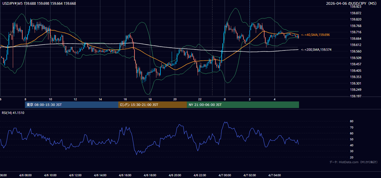Click the 200 SMA label showing 159.574
The image size is (381, 178).
(x=316, y=50)
